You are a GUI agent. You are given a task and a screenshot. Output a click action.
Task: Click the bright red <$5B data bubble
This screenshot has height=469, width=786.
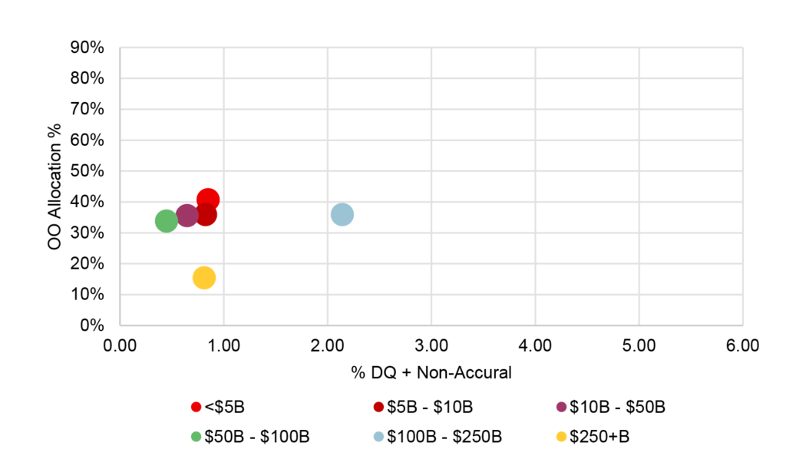[209, 199]
